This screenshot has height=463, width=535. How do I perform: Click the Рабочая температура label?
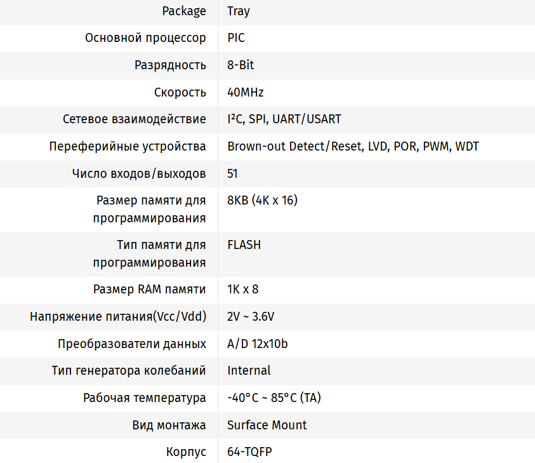[x=145, y=398]
